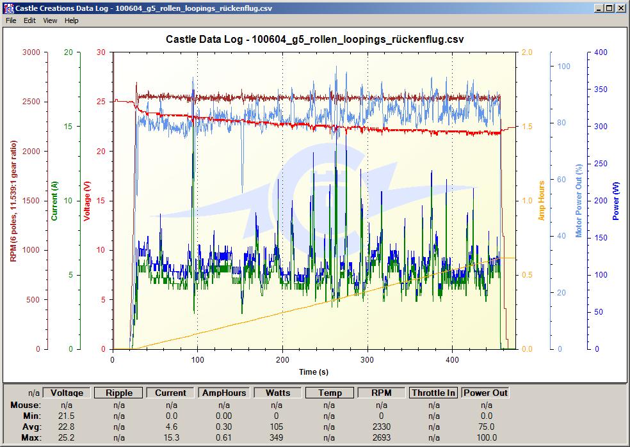Toggle the Current data series button
Screen dimensions: 630x447
(171, 393)
